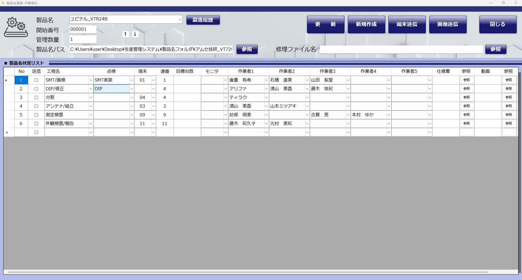Click the 工程名 column header
This screenshot has width=522, height=280.
[x=69, y=71]
